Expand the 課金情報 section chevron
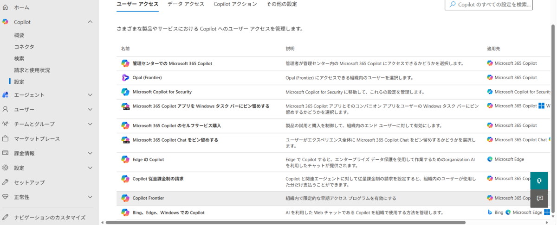 coord(90,153)
